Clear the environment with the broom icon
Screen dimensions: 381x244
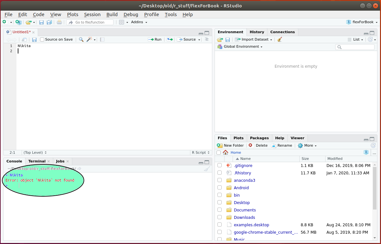[x=280, y=39]
